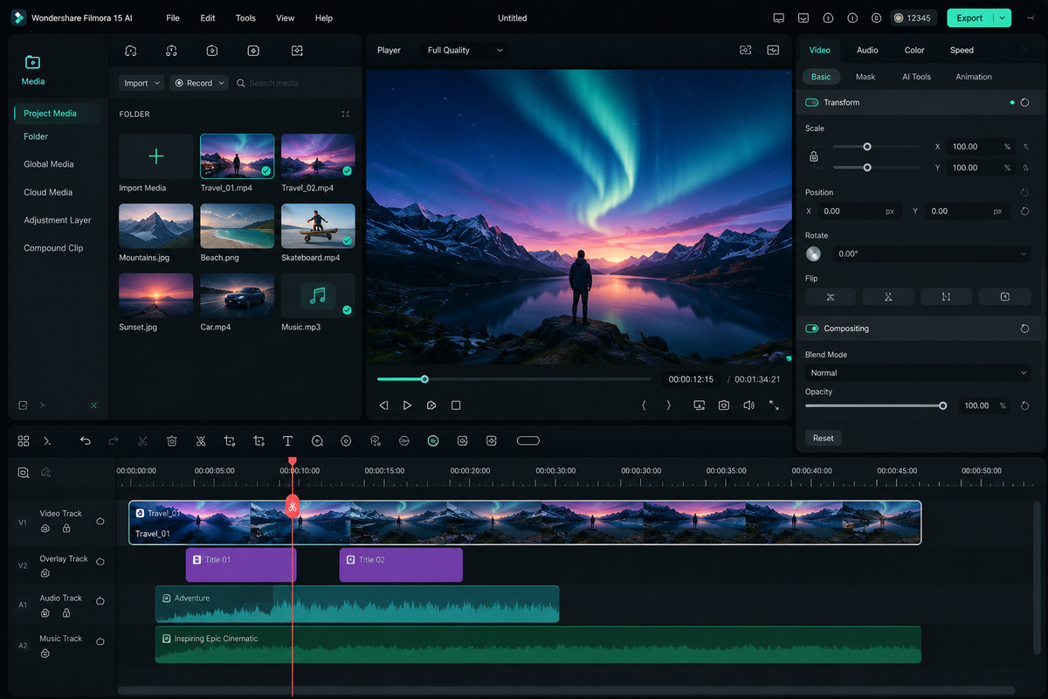This screenshot has width=1048, height=699.
Task: Click the scale lock icon
Action: click(x=814, y=157)
